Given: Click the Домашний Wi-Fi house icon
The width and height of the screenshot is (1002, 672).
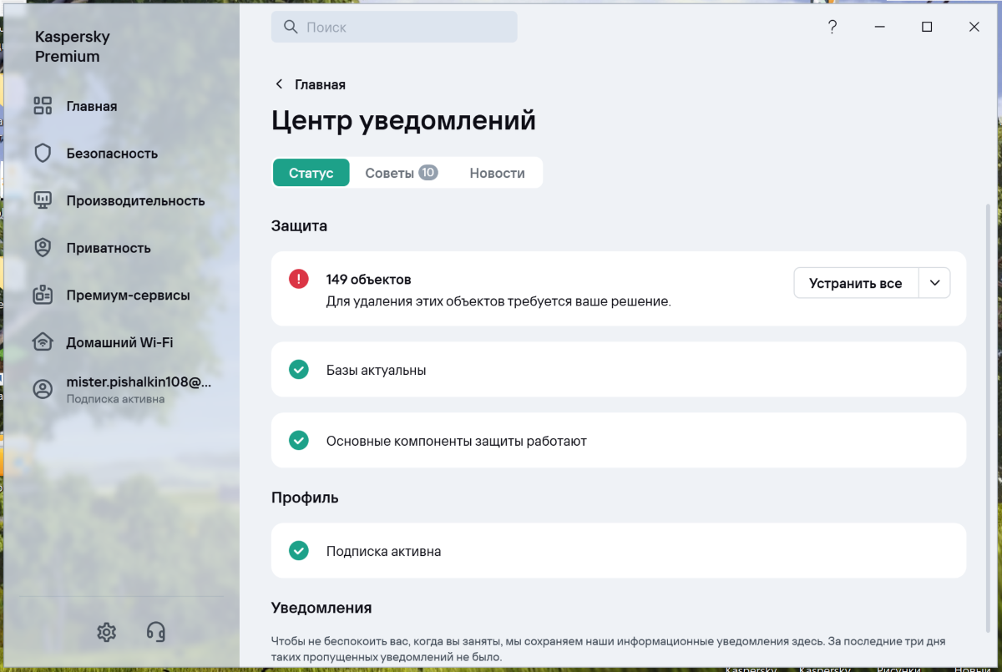Looking at the screenshot, I should (43, 342).
